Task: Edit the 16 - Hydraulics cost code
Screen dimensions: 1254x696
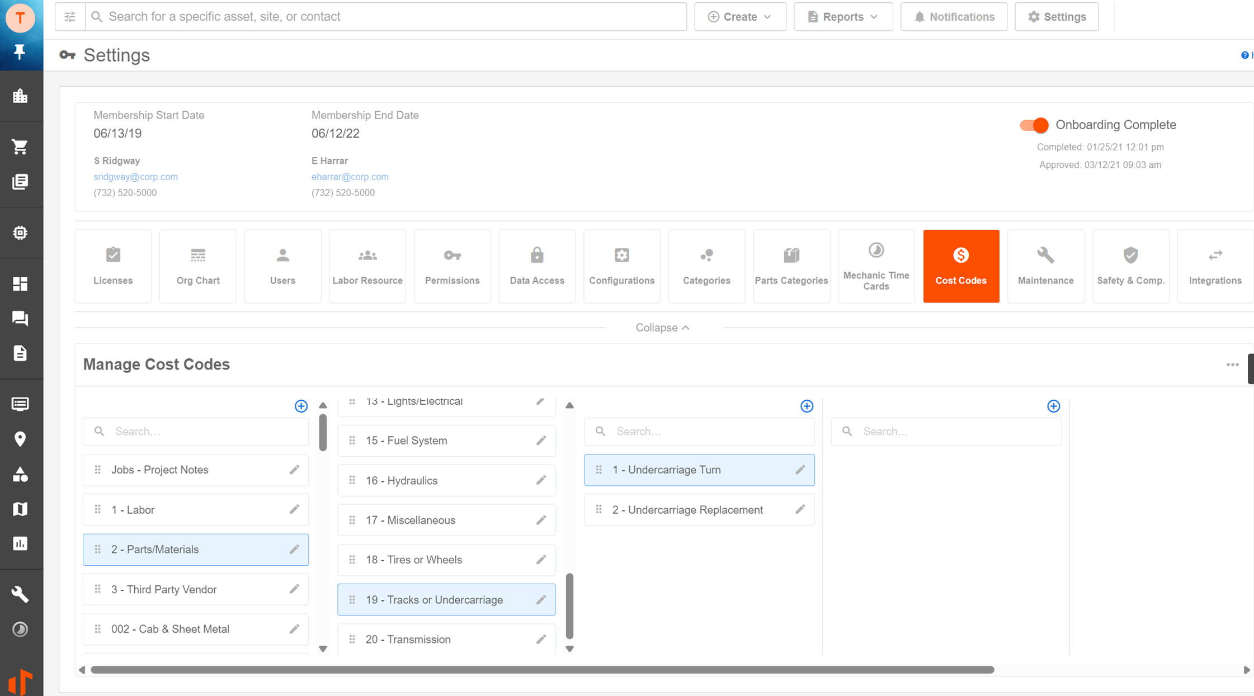Action: (541, 480)
